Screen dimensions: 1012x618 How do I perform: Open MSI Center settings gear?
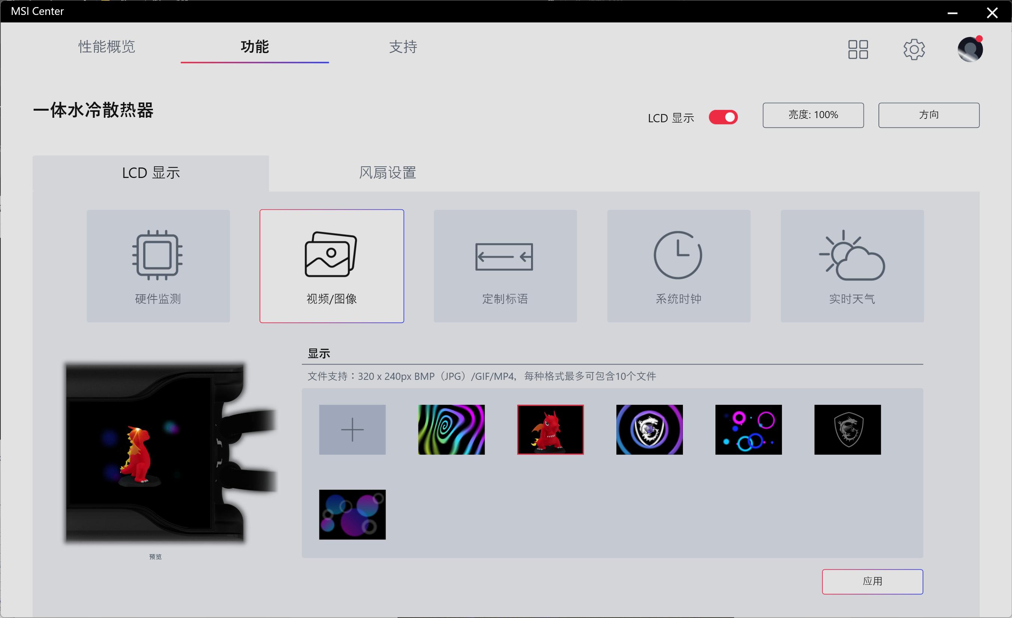[x=914, y=49]
